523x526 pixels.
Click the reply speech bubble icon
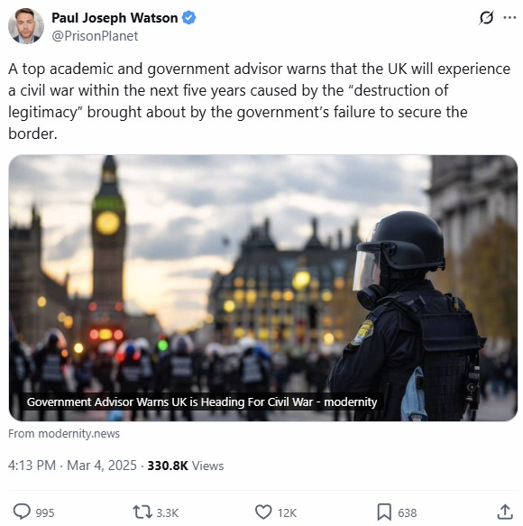pos(22,512)
